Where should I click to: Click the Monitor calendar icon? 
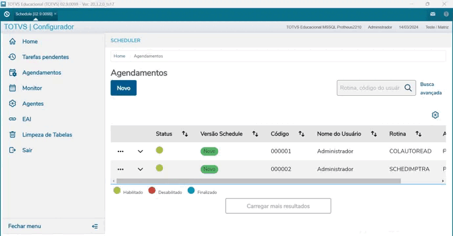pyautogui.click(x=12, y=88)
